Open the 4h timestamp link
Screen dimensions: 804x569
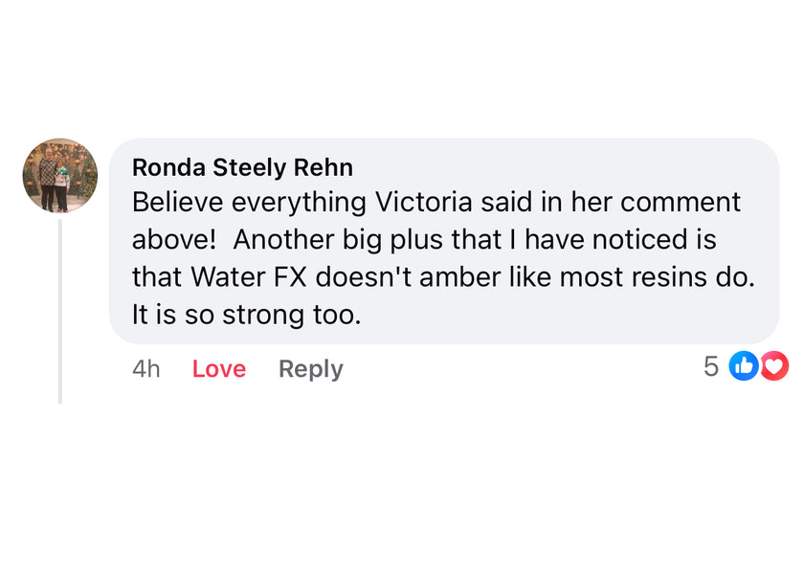tap(145, 369)
